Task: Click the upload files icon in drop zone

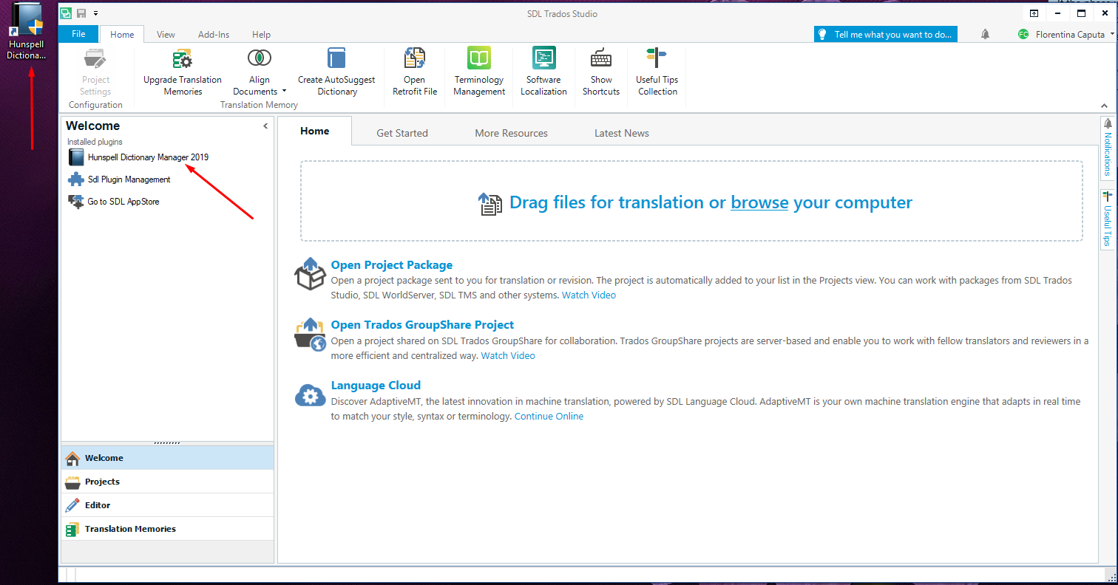Action: [x=491, y=204]
